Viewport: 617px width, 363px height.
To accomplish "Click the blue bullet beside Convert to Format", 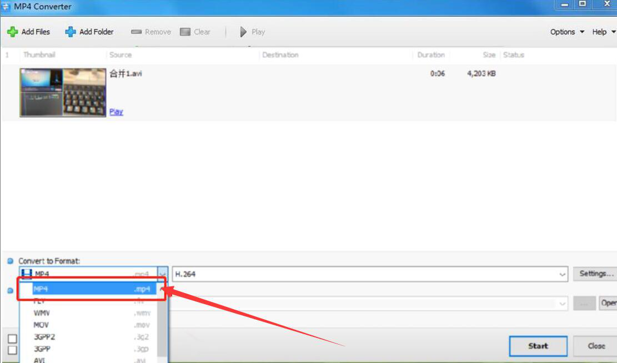I will coord(10,261).
